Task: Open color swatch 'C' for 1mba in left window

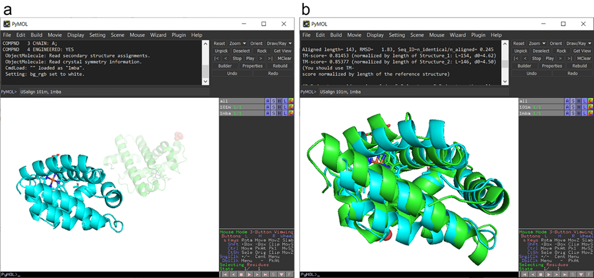Action: [x=290, y=113]
